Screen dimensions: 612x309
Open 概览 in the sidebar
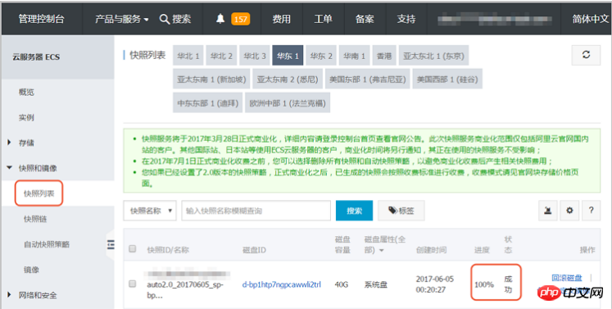tap(26, 92)
